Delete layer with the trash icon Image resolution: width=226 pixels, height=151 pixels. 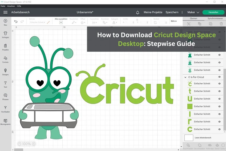221,24
